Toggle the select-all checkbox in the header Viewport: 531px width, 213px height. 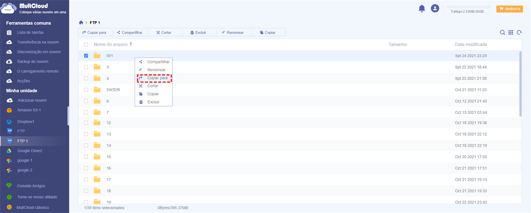pos(86,45)
